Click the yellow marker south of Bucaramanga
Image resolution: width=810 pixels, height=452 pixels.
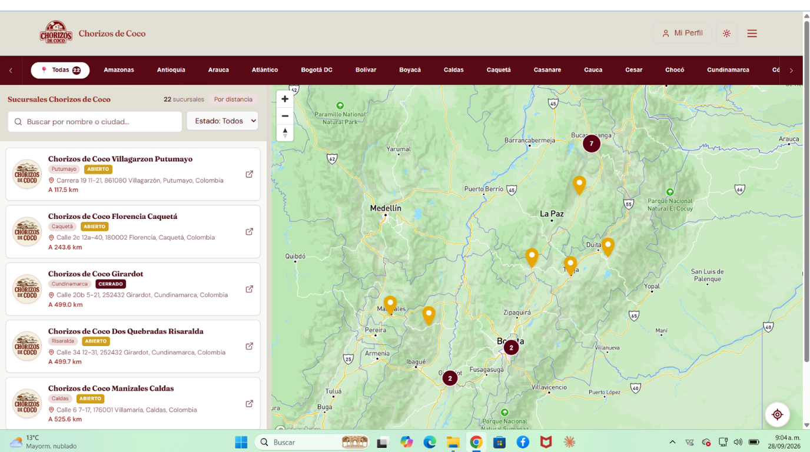tap(579, 185)
